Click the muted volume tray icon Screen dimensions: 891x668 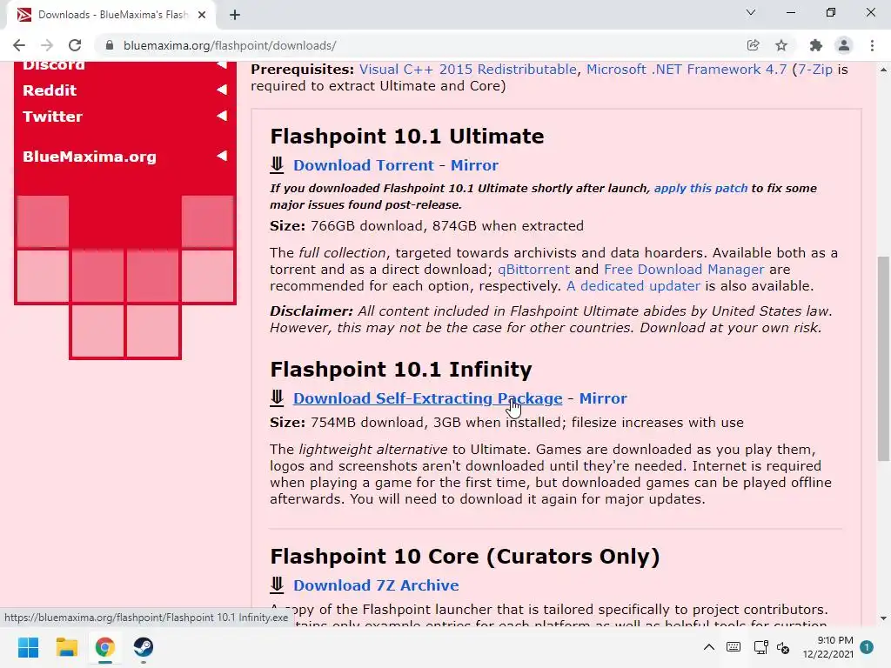tap(783, 647)
